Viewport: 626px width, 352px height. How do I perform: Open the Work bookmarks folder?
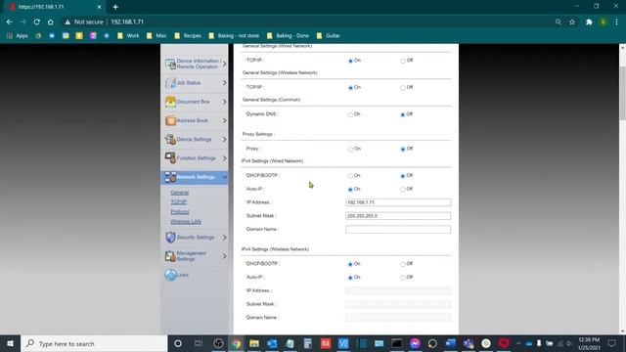[128, 35]
